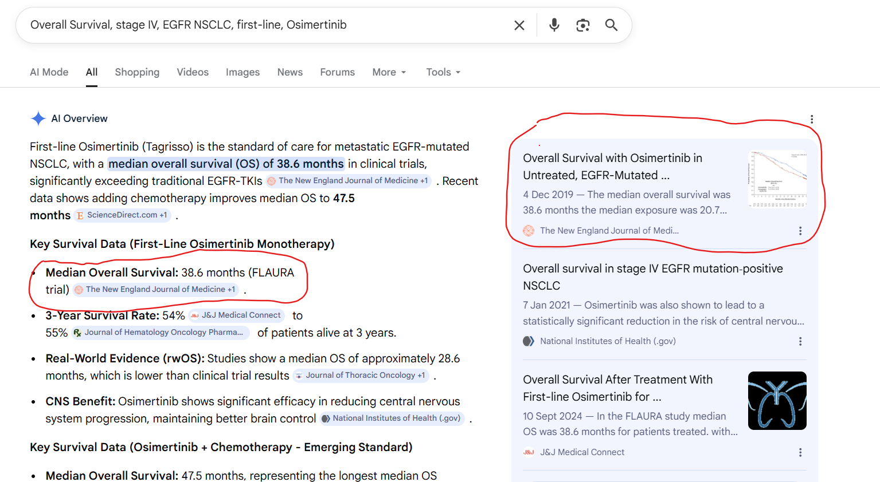Viewport: 880px width, 482px height.
Task: Open Journal of Hematology Oncology Pharma source chip
Action: click(x=160, y=333)
